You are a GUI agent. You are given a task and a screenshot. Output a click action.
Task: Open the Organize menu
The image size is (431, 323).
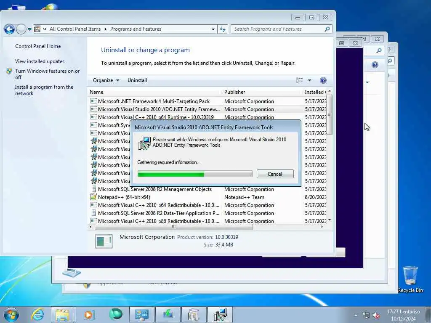click(106, 80)
